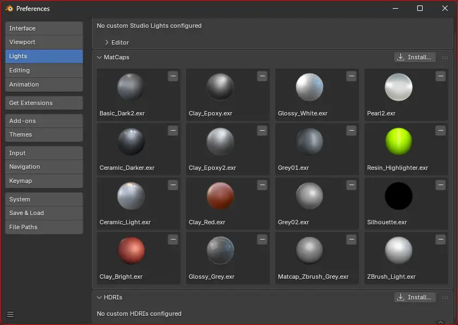Click the MatCaps panel drag grip dots
The image size is (458, 325).
click(x=445, y=58)
